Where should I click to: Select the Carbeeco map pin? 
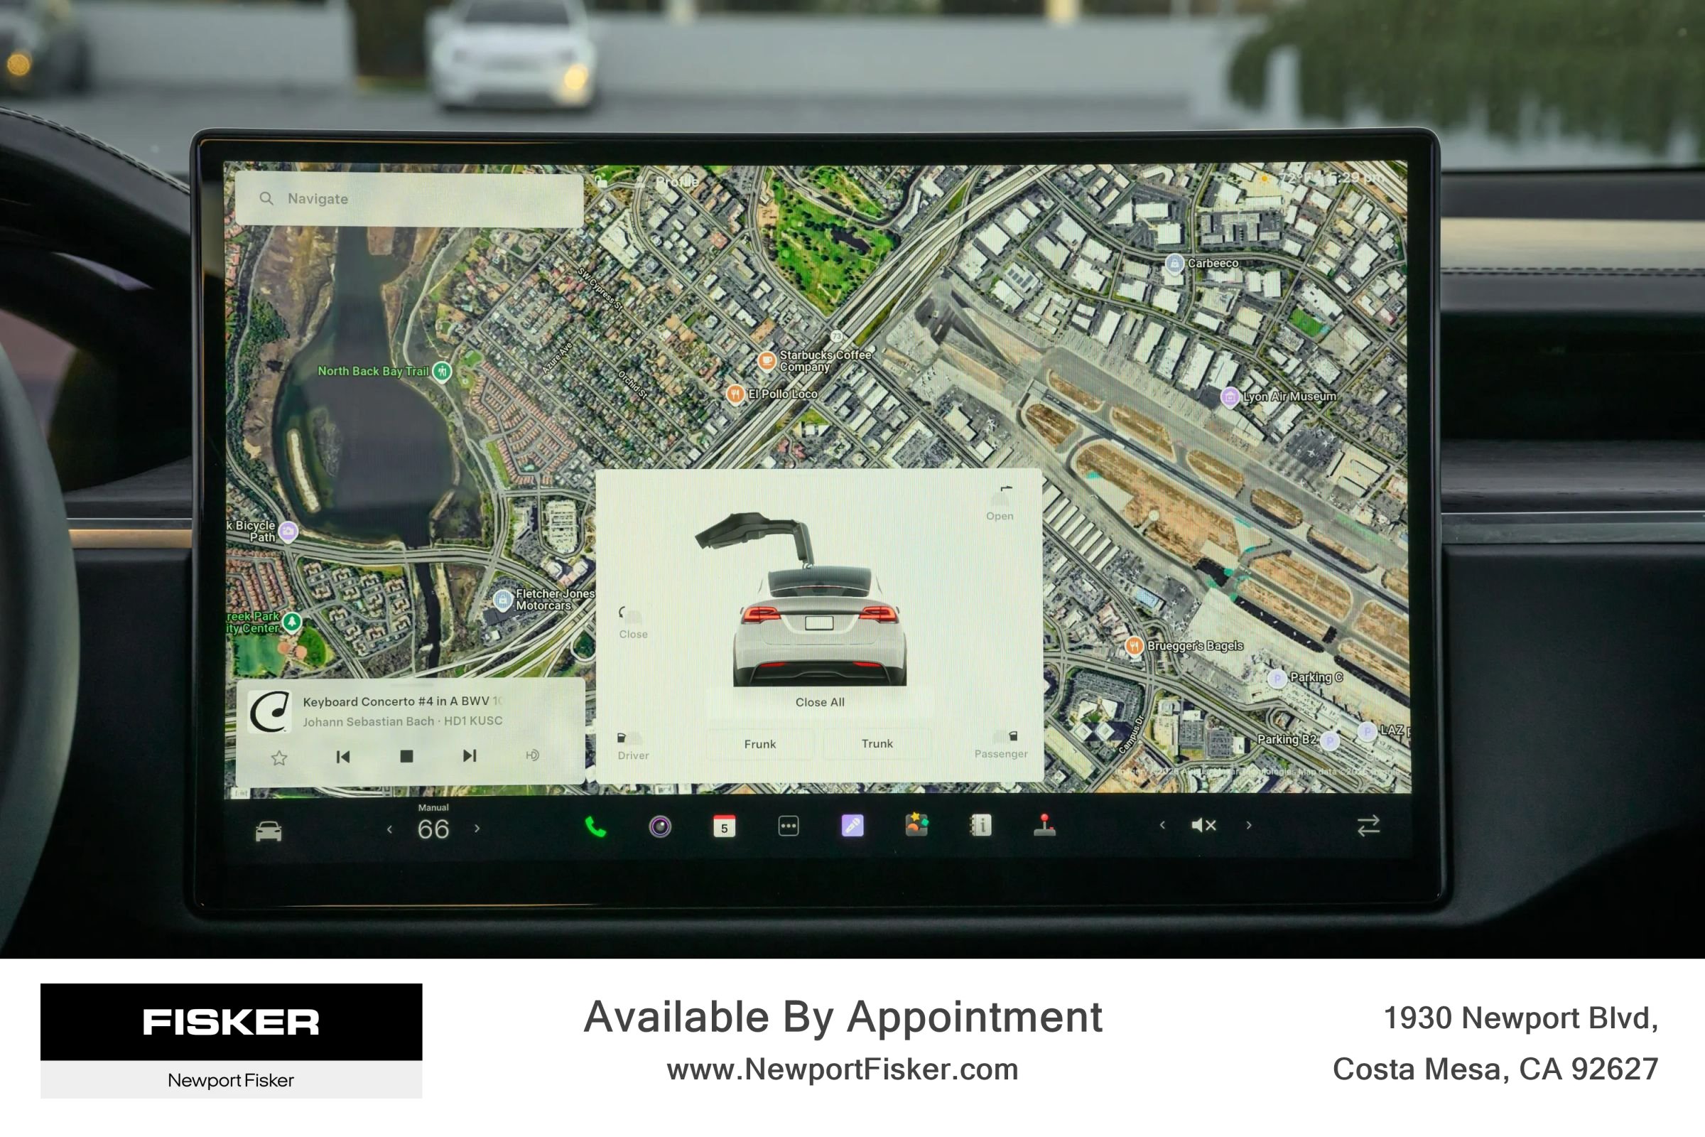1174,263
